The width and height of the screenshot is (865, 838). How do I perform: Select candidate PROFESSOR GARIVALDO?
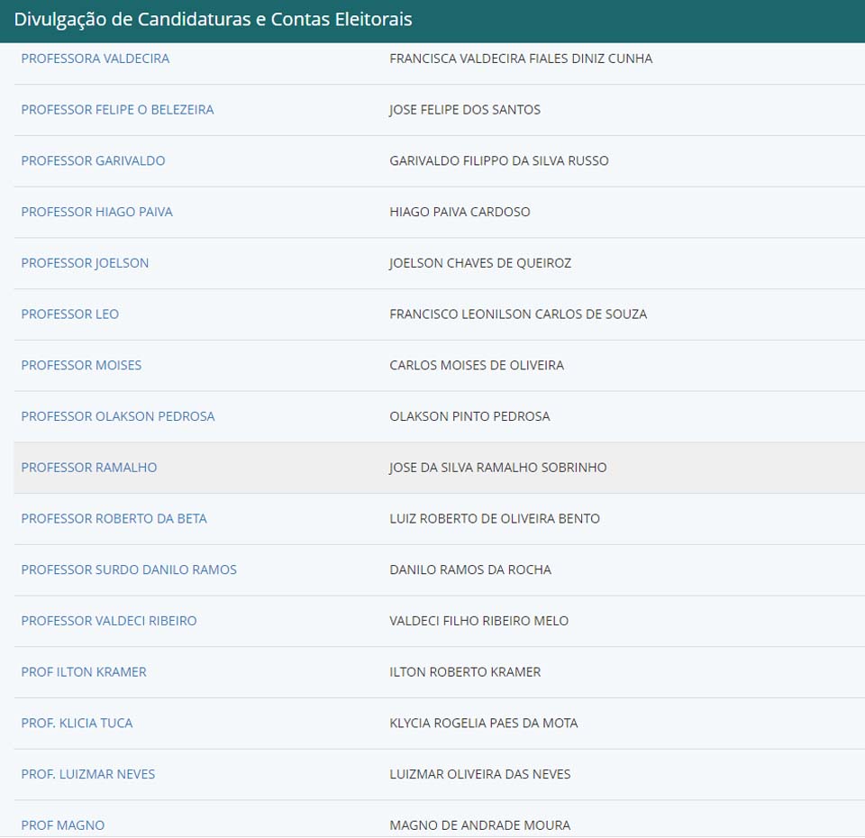click(93, 160)
